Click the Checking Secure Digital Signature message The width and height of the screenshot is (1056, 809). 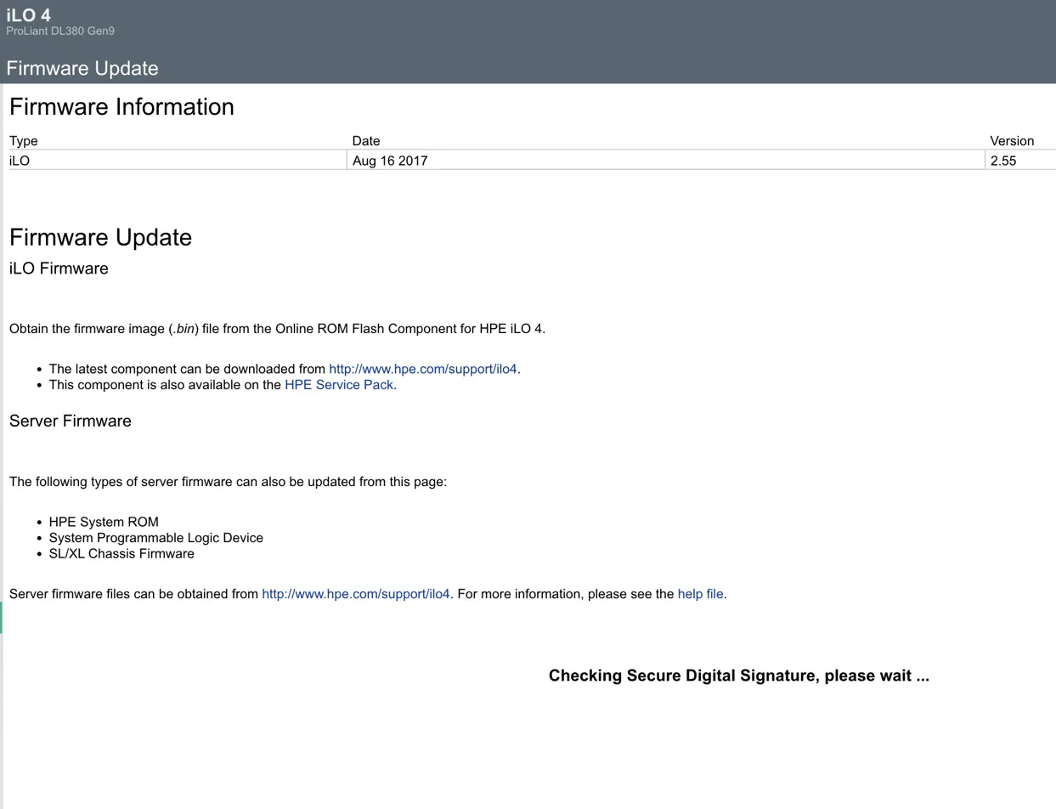(x=739, y=676)
